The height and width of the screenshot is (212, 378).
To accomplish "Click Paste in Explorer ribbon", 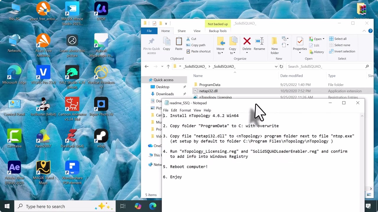I will point(179,44).
